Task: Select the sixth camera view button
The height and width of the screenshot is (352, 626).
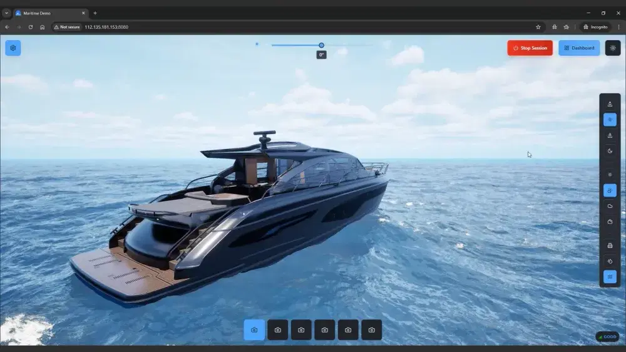Action: coord(372,330)
